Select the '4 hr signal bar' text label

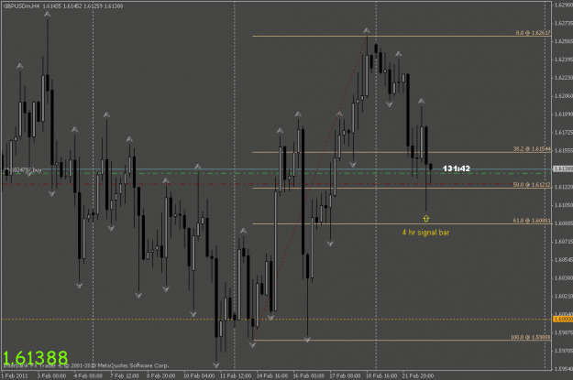point(425,233)
